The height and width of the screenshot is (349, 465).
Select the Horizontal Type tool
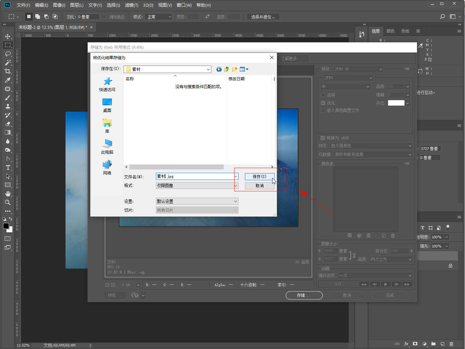[8, 167]
